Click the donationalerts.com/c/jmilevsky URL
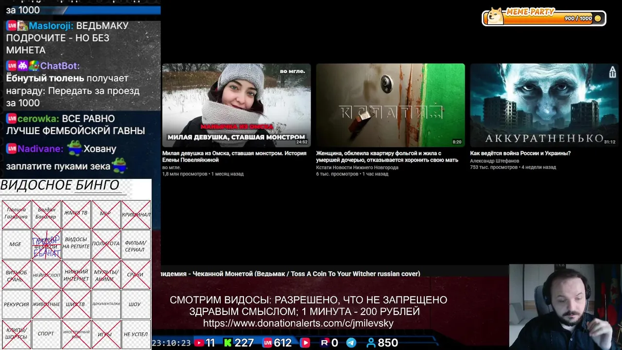Viewport: 622px width, 350px height. pyautogui.click(x=298, y=323)
